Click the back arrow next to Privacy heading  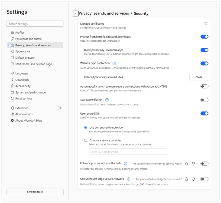76,14
